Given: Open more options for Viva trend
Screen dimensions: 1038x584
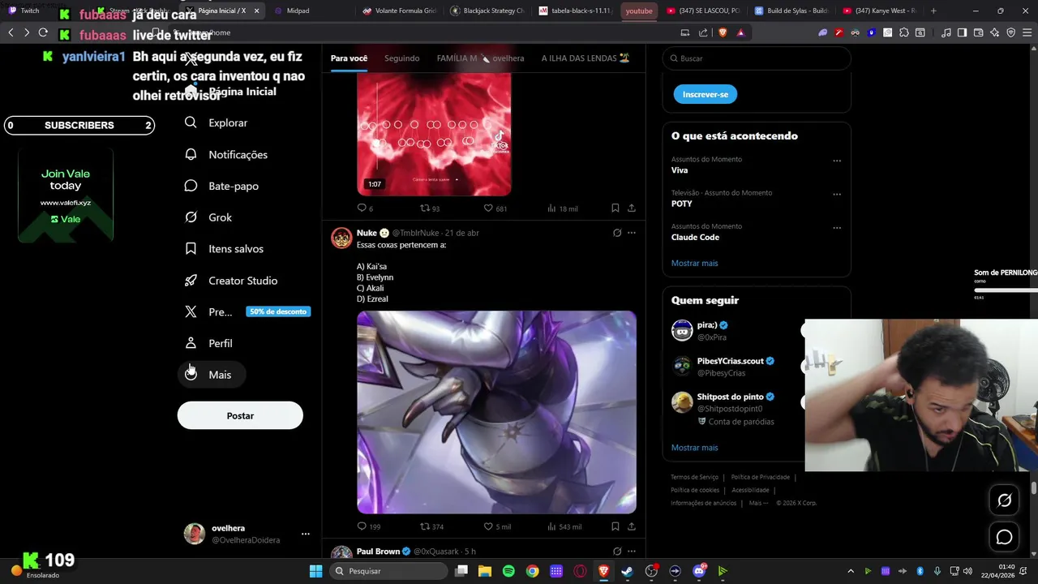Looking at the screenshot, I should (837, 161).
